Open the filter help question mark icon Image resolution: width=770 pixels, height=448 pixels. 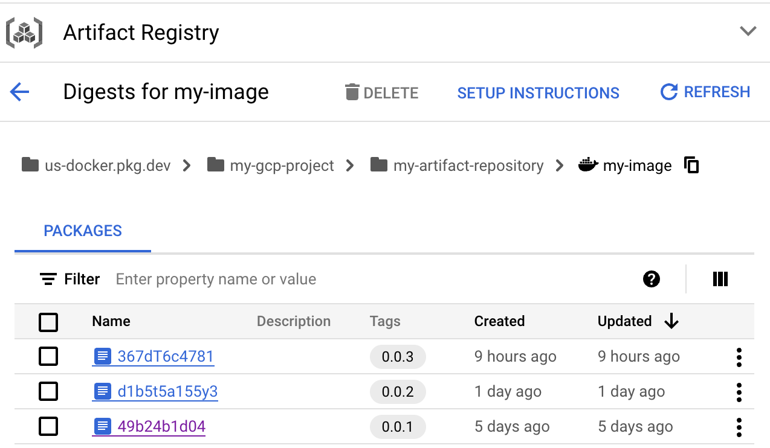(x=651, y=279)
